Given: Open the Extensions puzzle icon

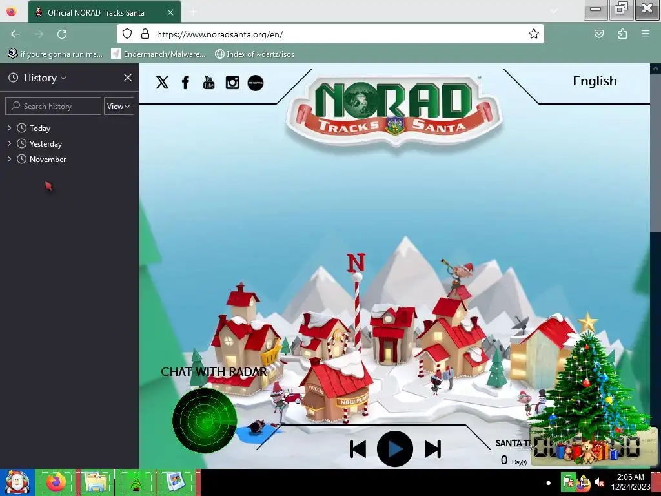Looking at the screenshot, I should [622, 34].
